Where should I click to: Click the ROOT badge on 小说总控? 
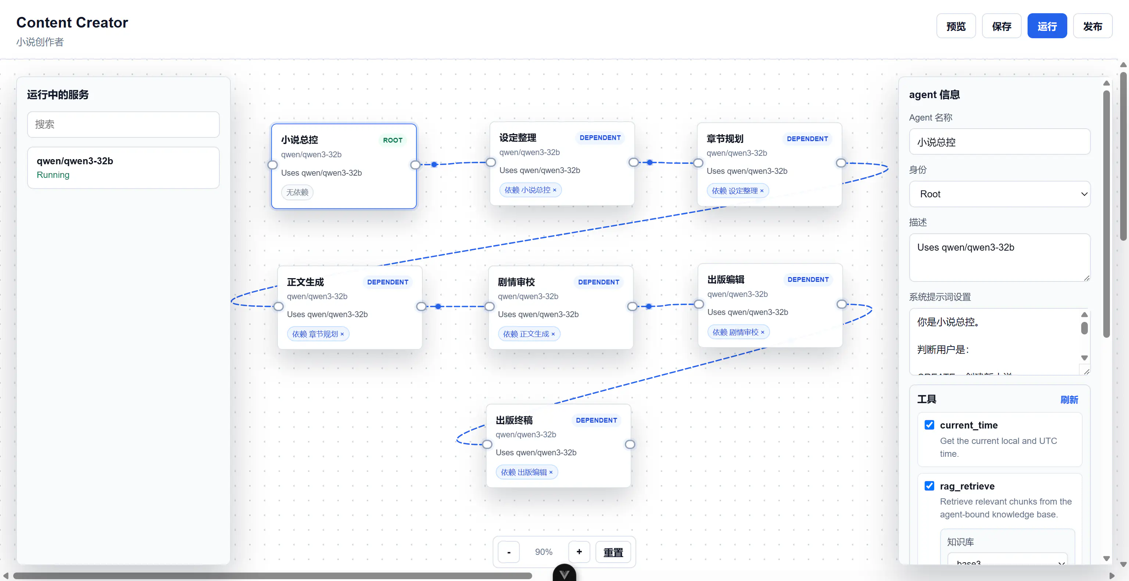tap(392, 140)
